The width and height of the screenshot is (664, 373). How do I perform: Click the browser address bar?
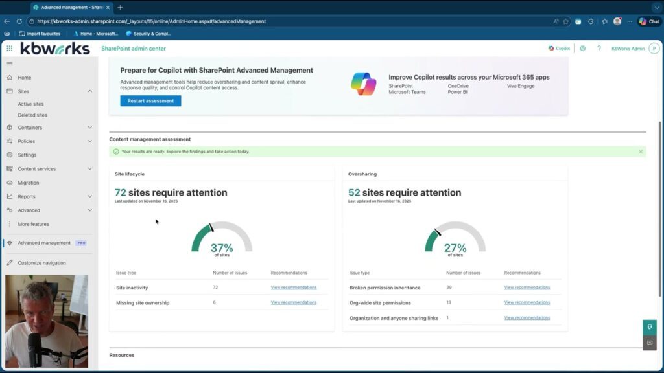tap(292, 21)
